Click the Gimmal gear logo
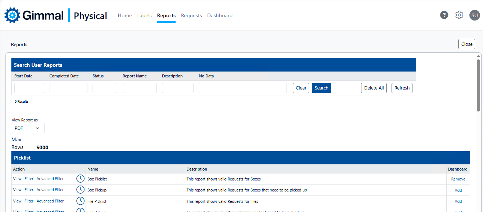483x212 pixels. click(x=12, y=15)
